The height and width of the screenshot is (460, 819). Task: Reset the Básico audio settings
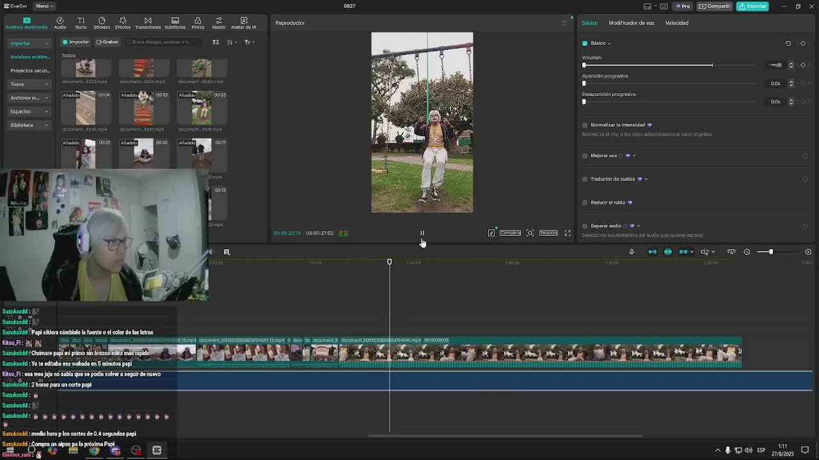click(788, 43)
